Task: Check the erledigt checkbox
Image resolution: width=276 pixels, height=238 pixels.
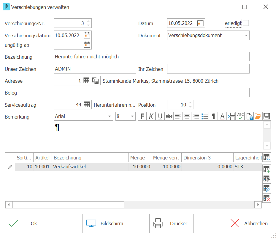Action: (x=246, y=23)
